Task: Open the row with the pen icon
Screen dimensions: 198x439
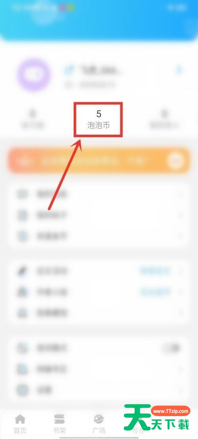Action: [99, 271]
